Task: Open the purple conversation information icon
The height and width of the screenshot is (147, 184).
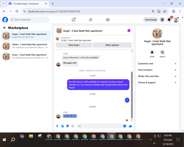Action: click(x=129, y=31)
